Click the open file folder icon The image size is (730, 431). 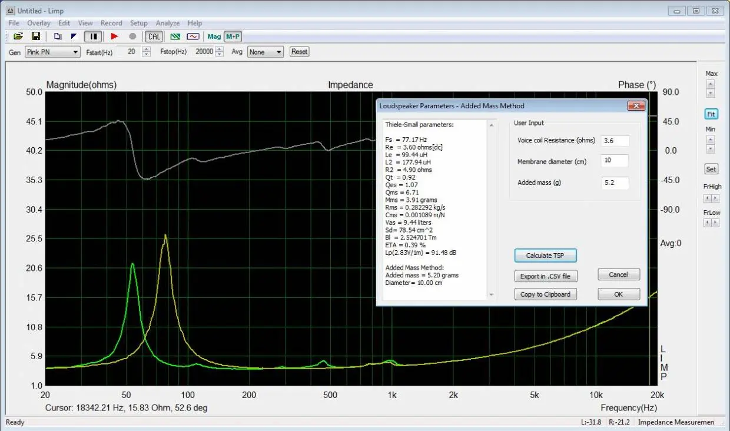pyautogui.click(x=18, y=37)
